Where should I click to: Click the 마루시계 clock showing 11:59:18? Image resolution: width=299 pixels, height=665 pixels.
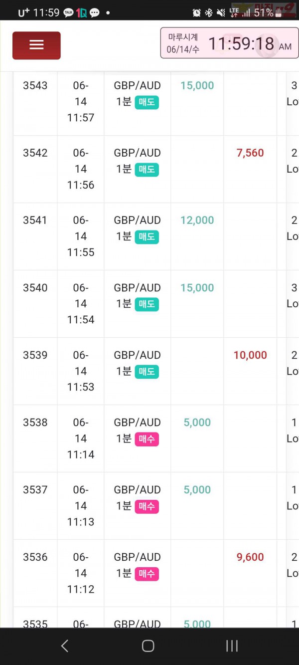229,43
